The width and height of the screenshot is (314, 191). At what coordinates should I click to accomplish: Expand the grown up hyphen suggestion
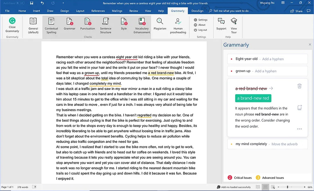267,71
